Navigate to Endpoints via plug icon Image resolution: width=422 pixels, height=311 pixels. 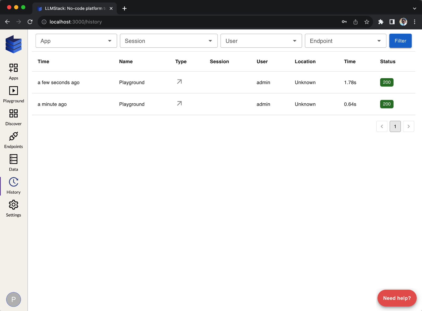click(x=13, y=137)
